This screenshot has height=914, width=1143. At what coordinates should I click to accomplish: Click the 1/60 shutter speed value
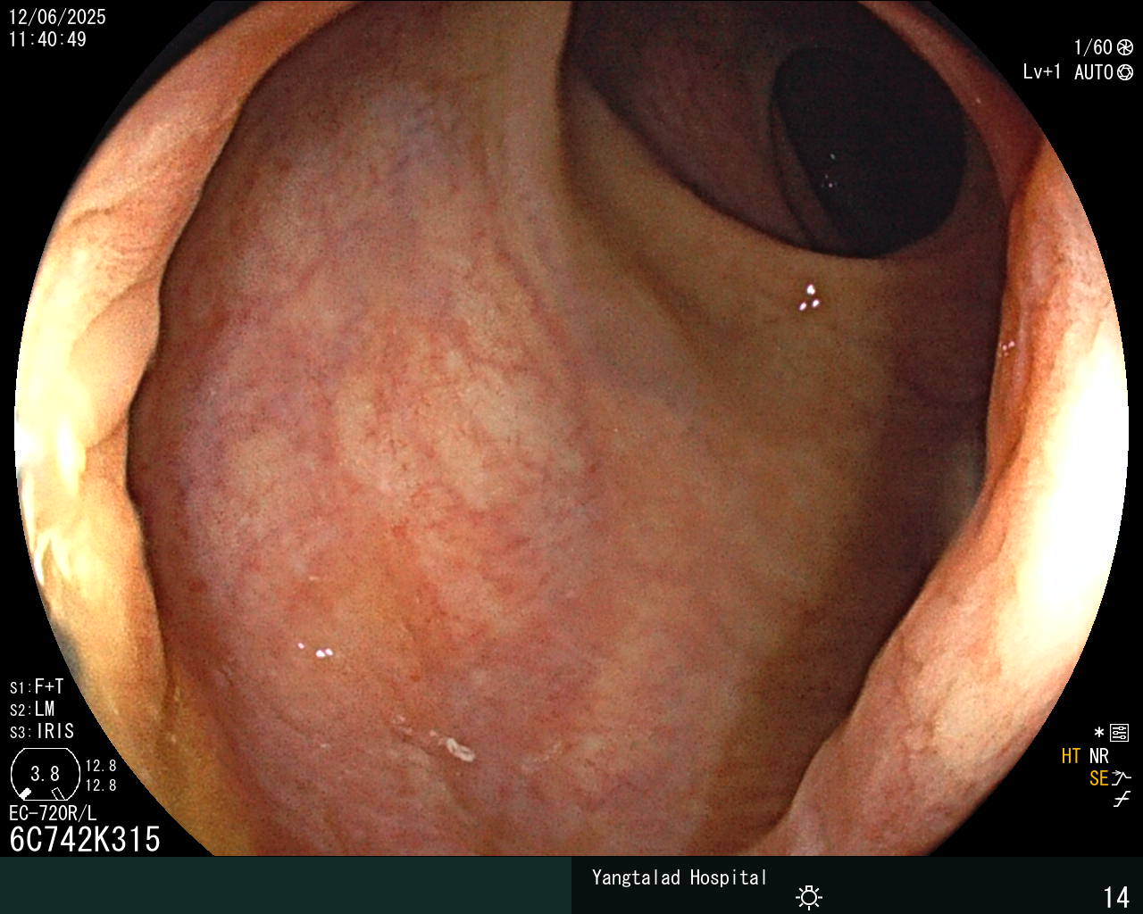click(x=1093, y=47)
